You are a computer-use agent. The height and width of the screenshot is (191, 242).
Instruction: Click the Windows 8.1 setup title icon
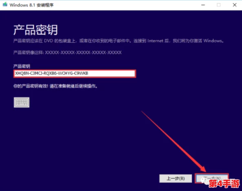[5, 4]
